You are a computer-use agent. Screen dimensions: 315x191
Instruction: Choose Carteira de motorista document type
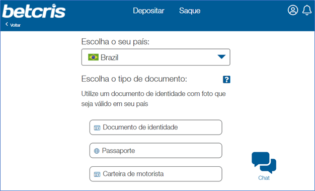coord(155,174)
